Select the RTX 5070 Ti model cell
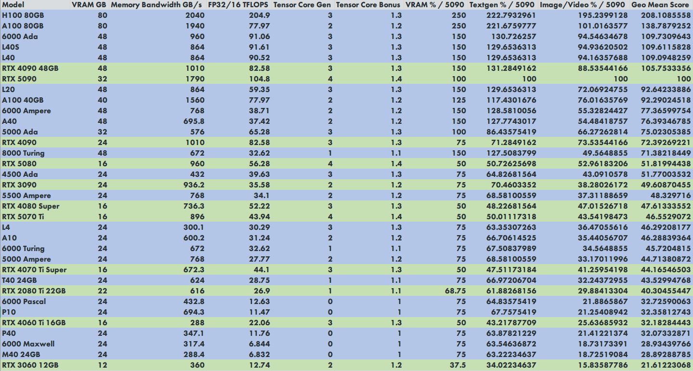The height and width of the screenshot is (371, 693). click(x=24, y=217)
